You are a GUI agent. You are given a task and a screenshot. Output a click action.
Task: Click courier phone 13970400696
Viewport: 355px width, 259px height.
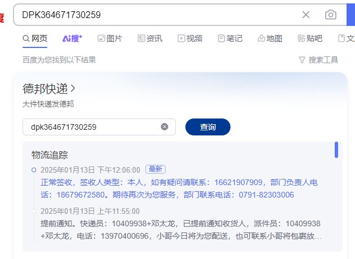pyautogui.click(x=125, y=236)
